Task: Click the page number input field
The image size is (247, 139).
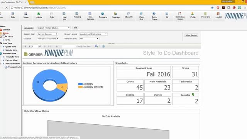Action: tap(35, 46)
